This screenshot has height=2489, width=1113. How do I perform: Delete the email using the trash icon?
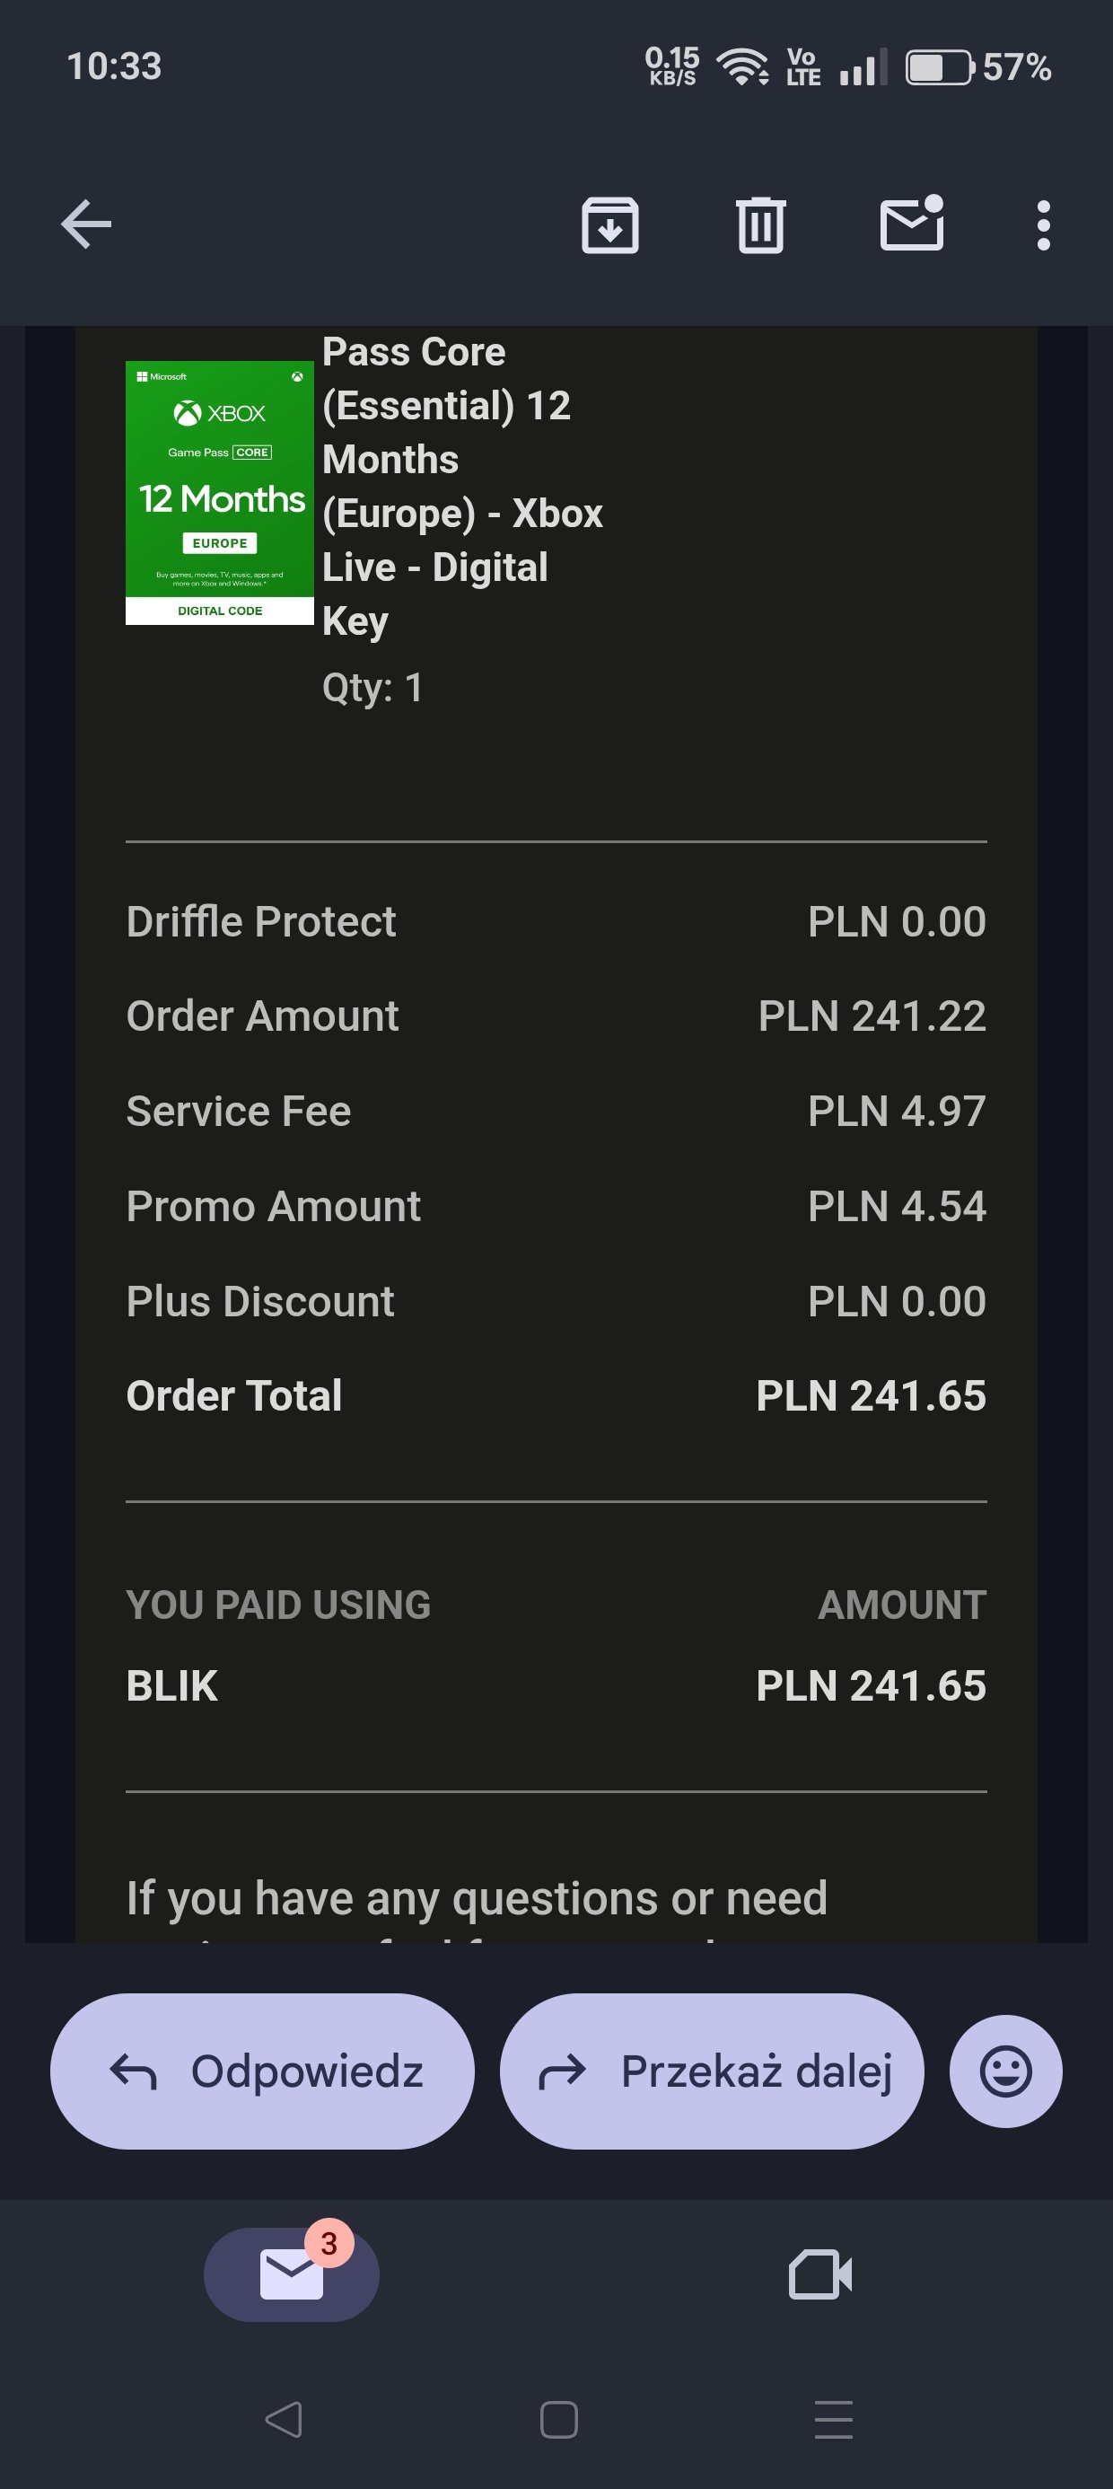tap(760, 225)
